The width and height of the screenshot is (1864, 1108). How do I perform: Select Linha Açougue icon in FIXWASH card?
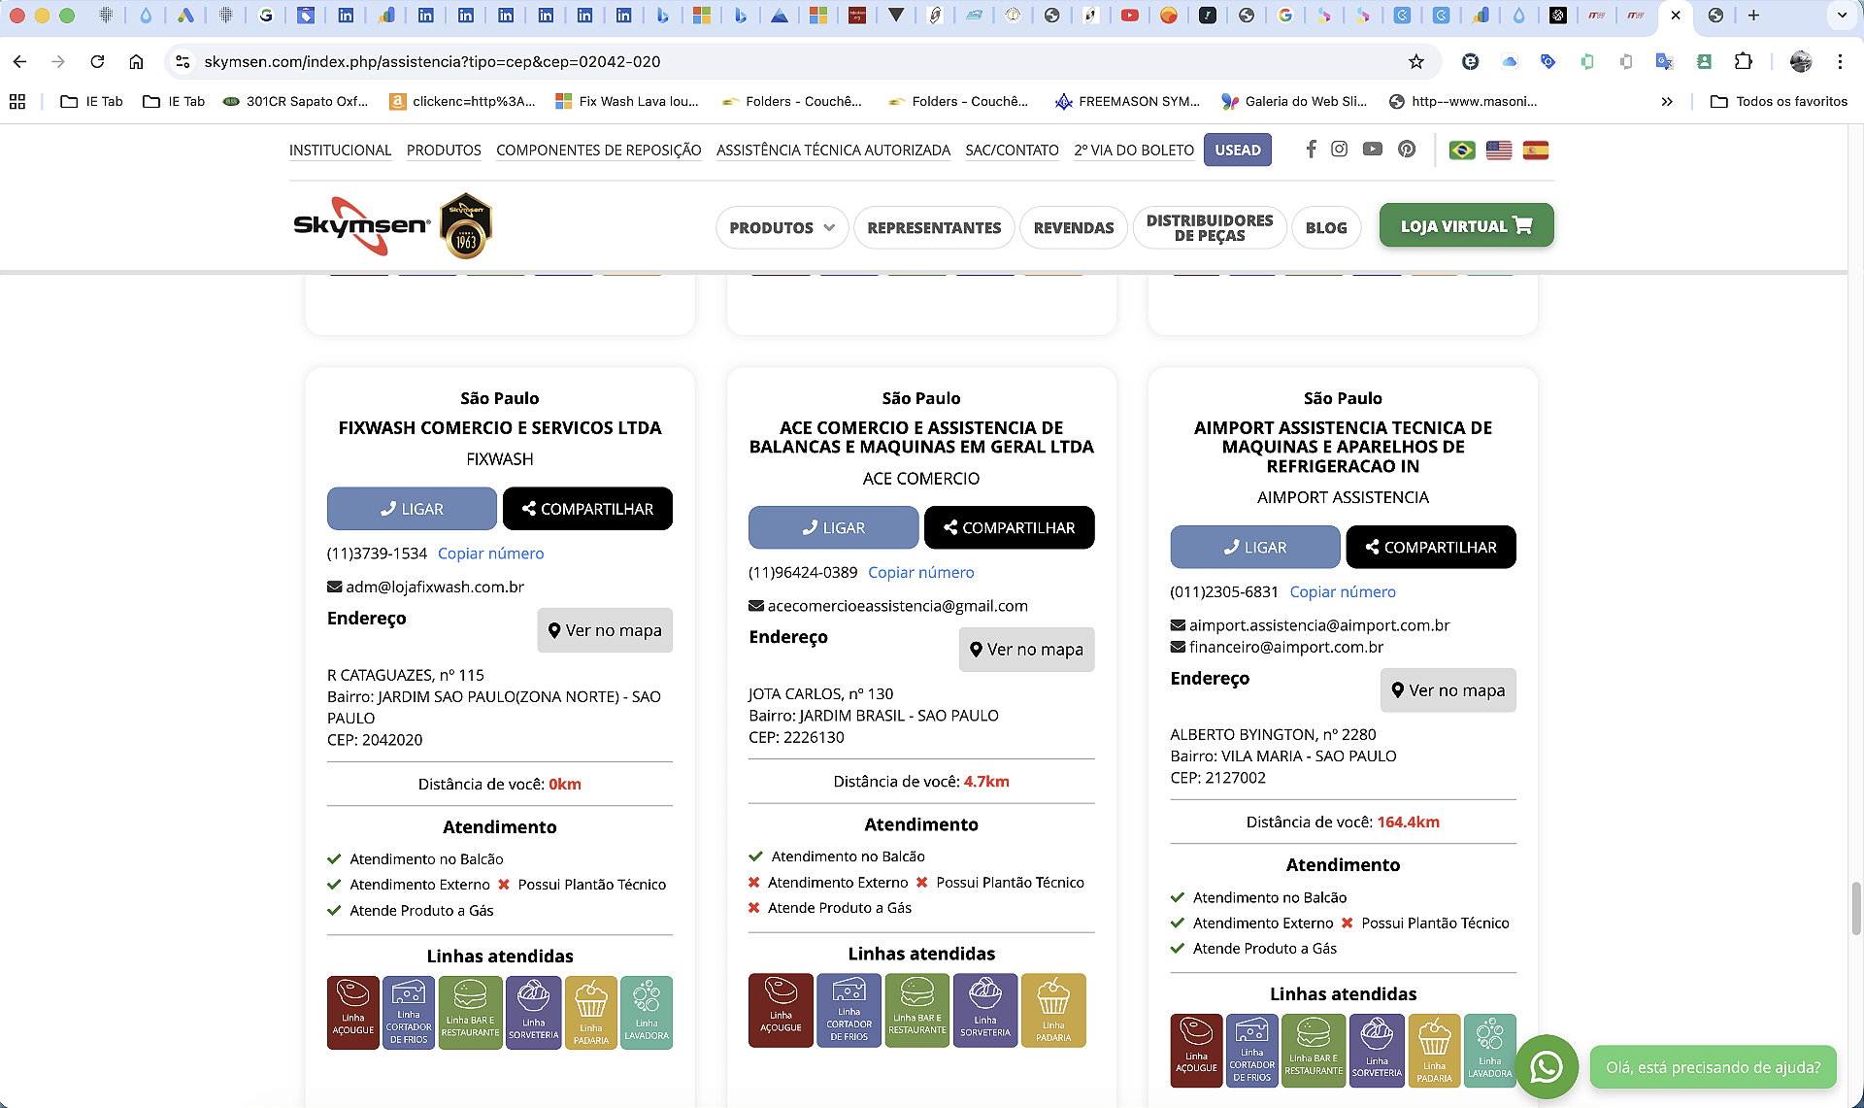tap(353, 1013)
